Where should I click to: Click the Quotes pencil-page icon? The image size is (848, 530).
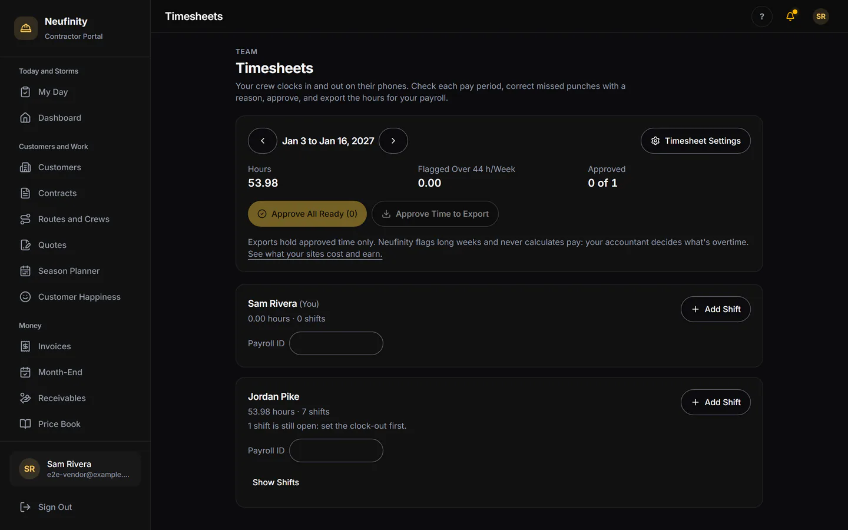click(25, 245)
